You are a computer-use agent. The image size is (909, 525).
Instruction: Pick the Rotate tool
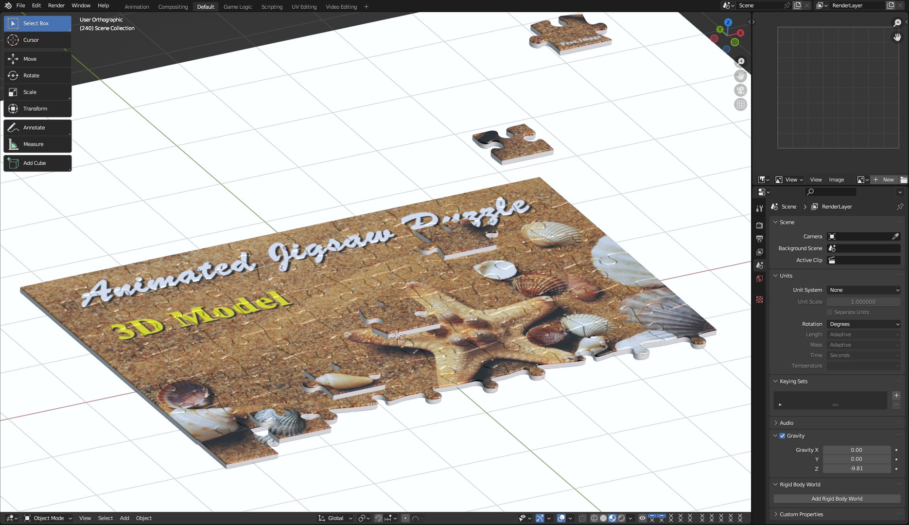coord(37,75)
